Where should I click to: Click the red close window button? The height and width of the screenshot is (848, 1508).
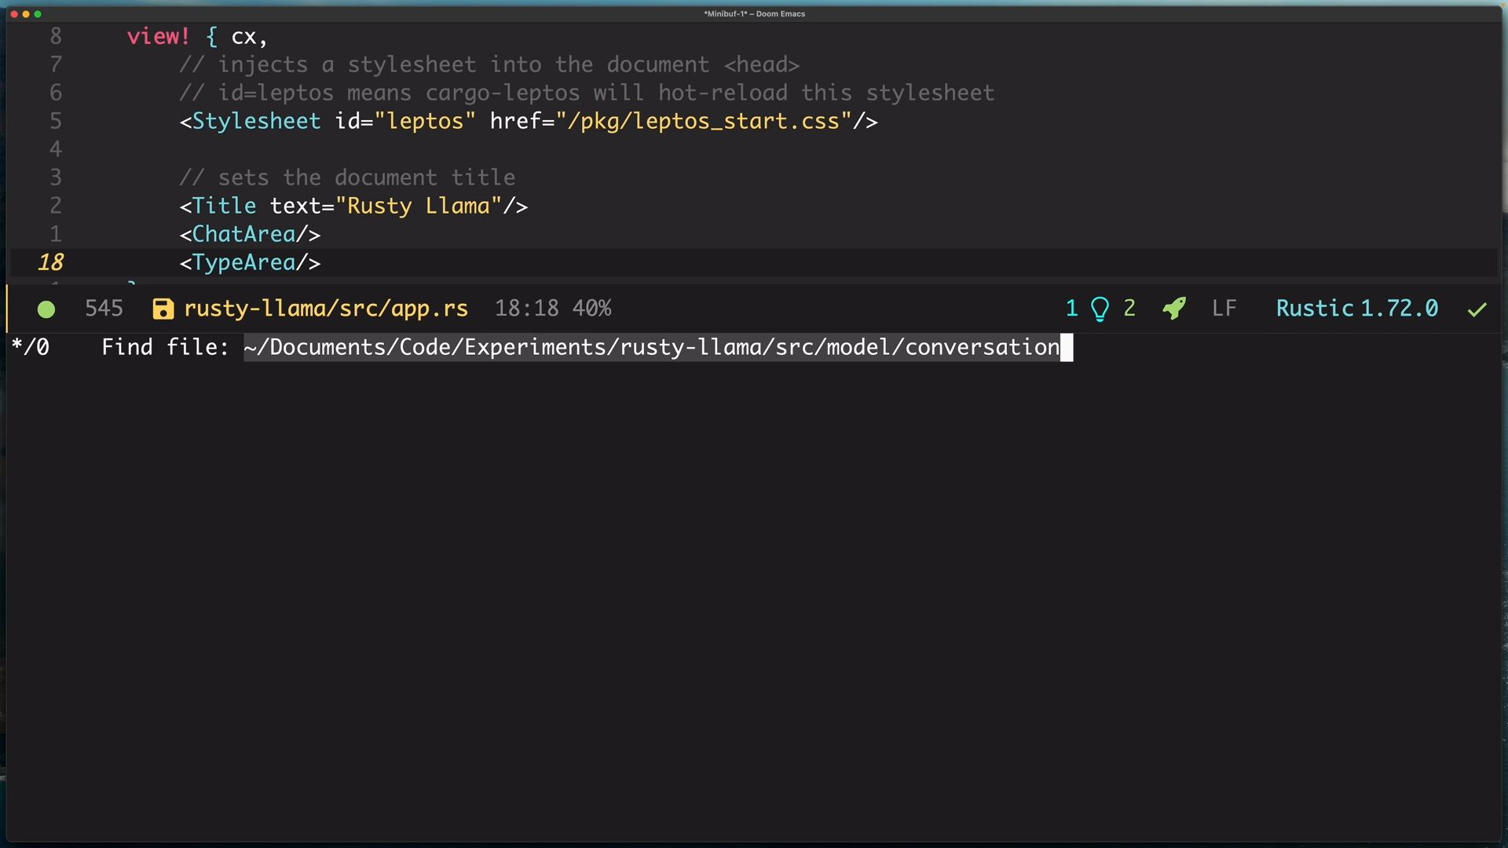(14, 14)
